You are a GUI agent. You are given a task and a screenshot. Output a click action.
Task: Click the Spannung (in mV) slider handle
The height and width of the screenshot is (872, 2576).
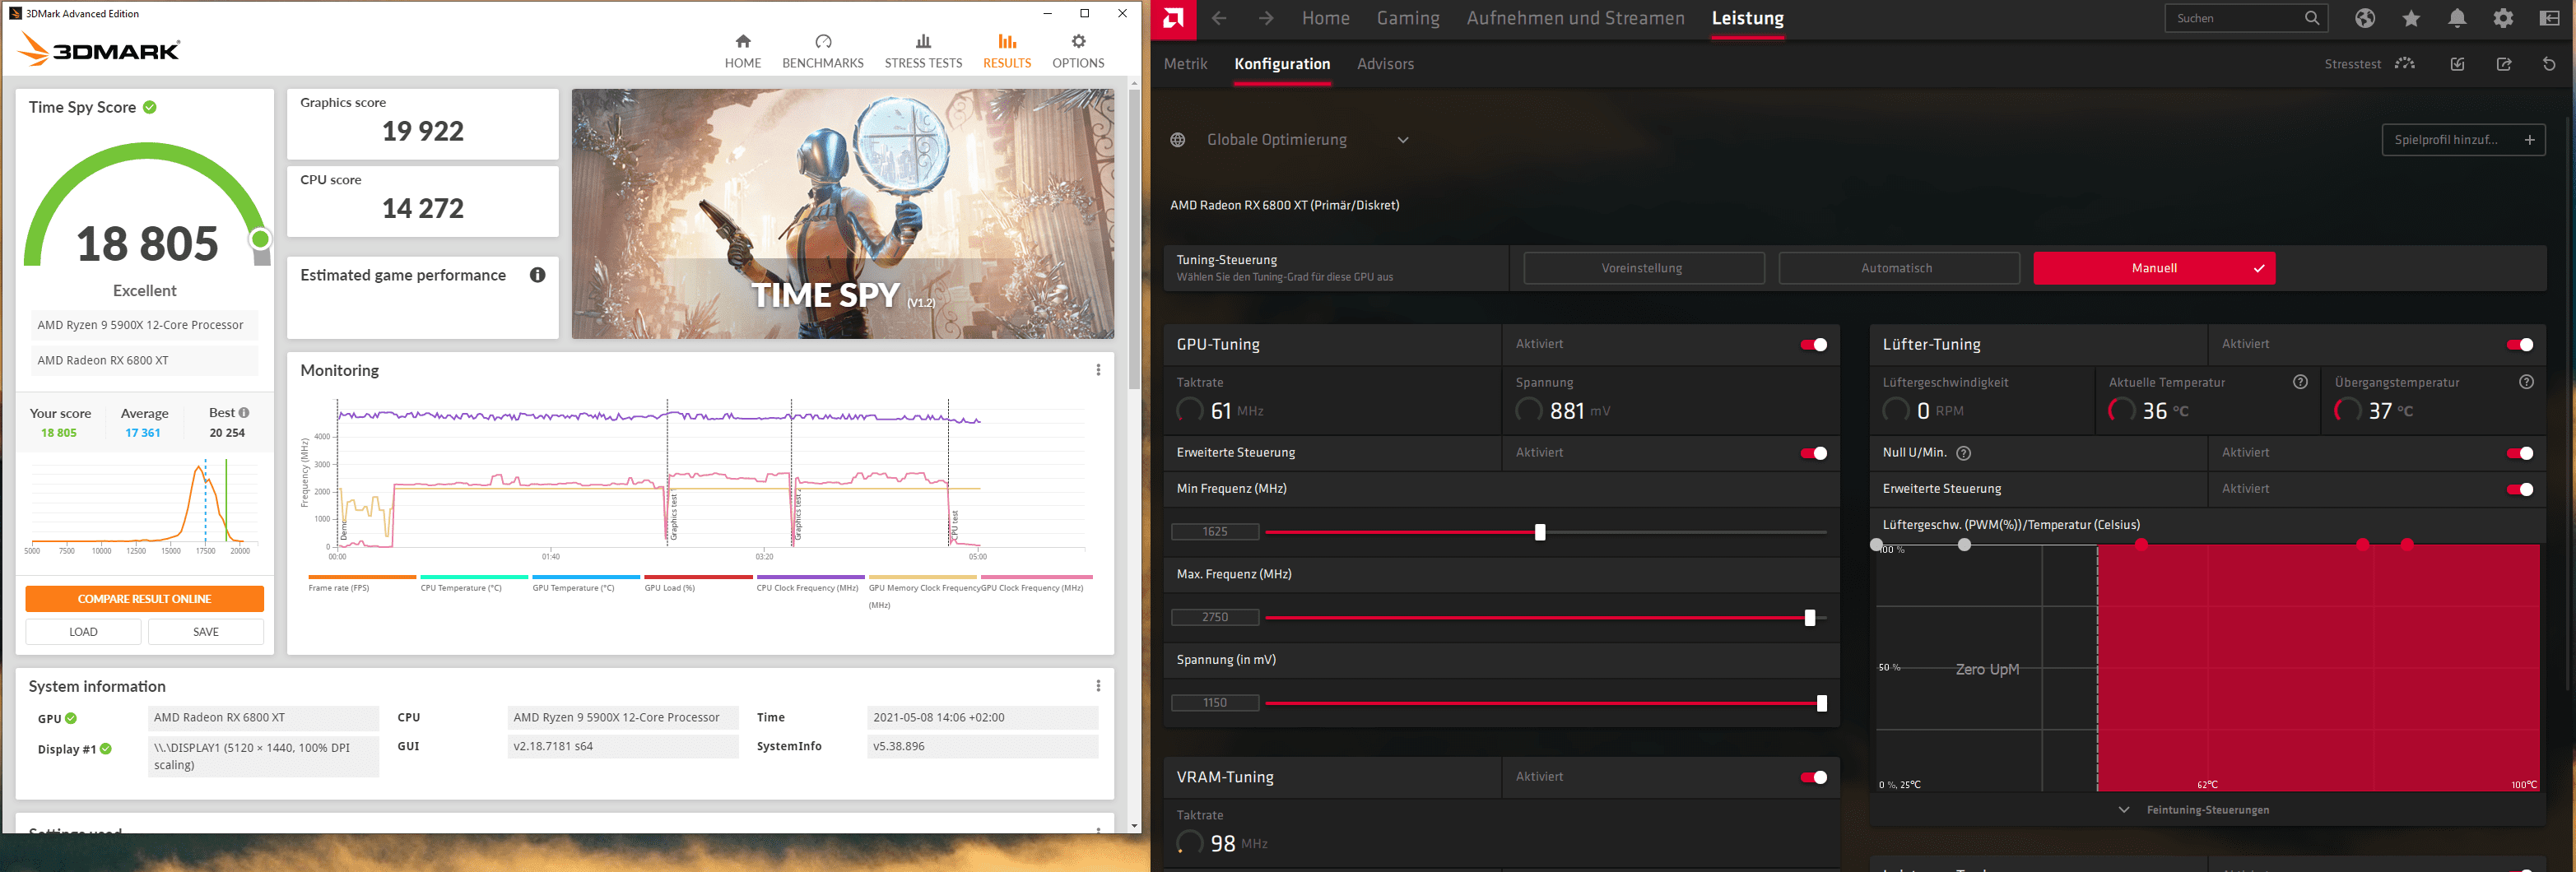(1822, 704)
